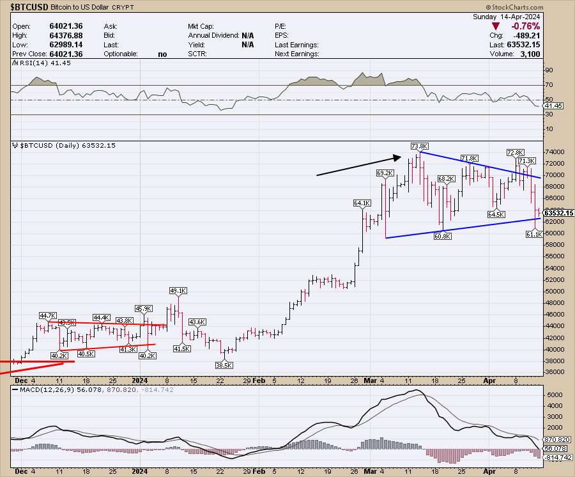Select the High price 64376.88

pos(66,36)
